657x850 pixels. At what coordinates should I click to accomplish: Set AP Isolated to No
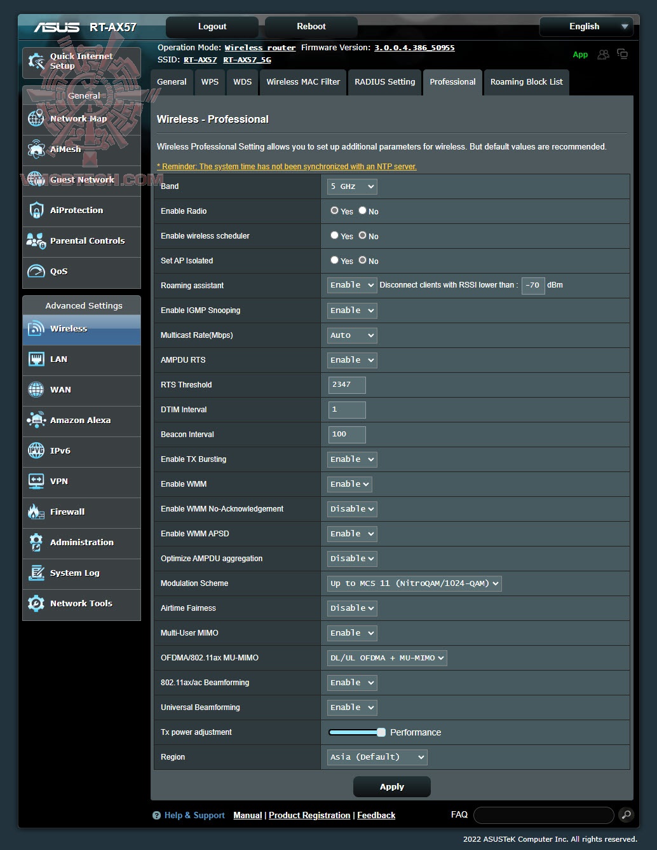pyautogui.click(x=362, y=260)
